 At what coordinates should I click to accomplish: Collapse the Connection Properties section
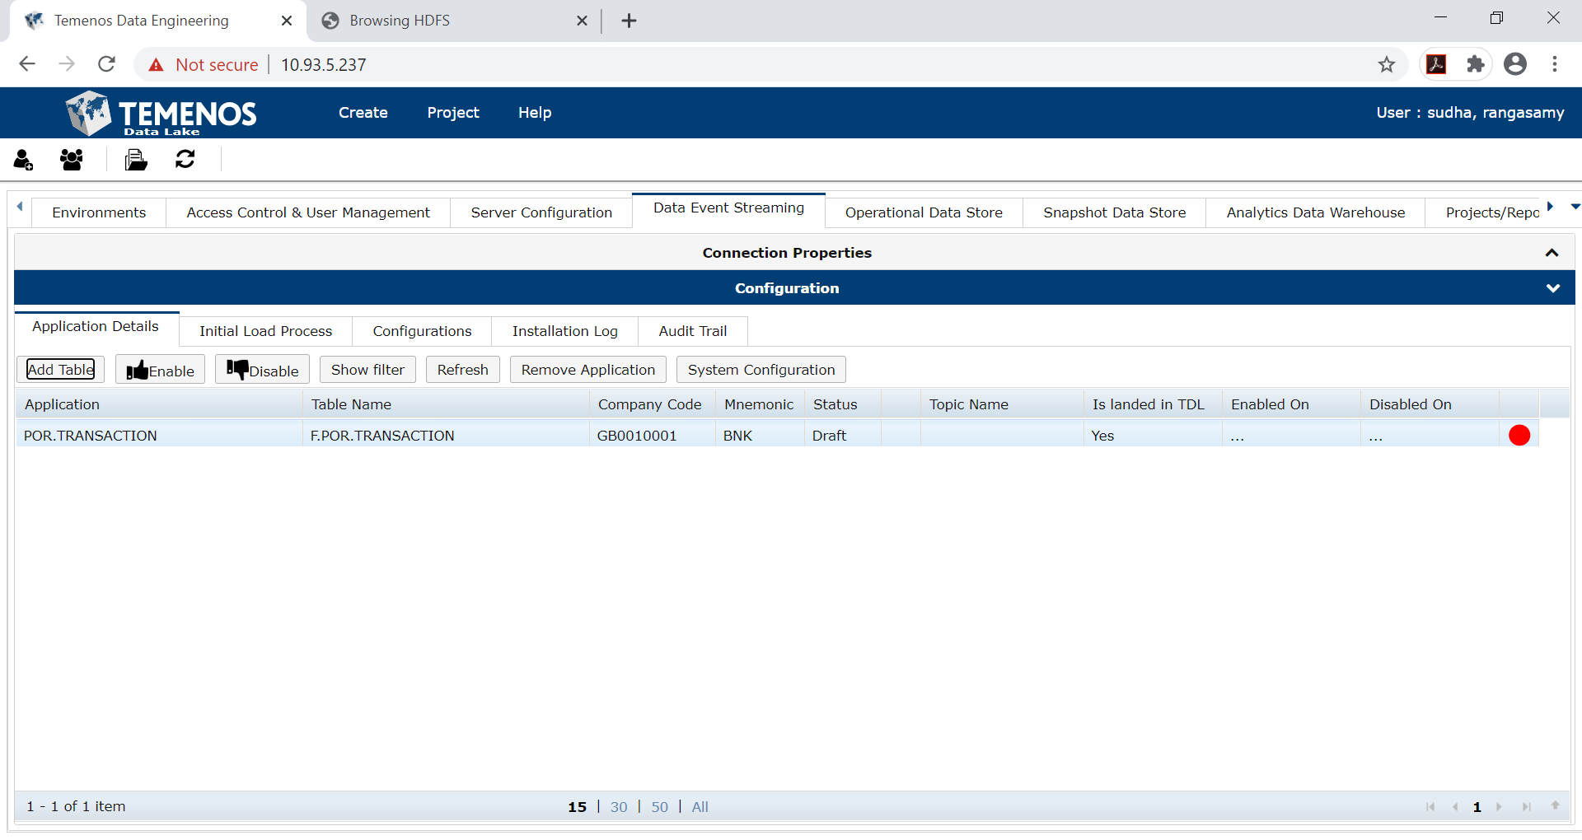pos(1552,253)
